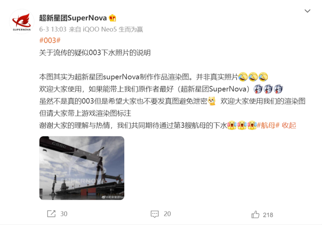Open the #003# hashtag topic
The width and height of the screenshot is (322, 225).
coord(50,40)
